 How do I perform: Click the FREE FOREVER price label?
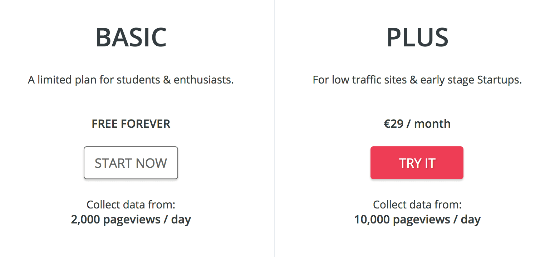click(x=131, y=124)
